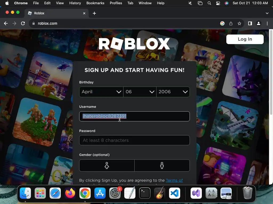Viewport: 273px width, 204px height.
Task: Click the browser forward arrow
Action: 14,23
